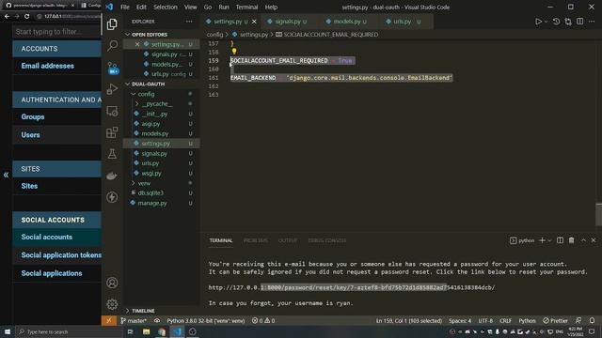Screen dimensions: 602x338
Task: Click the lightbulb code action icon
Action: (x=234, y=51)
